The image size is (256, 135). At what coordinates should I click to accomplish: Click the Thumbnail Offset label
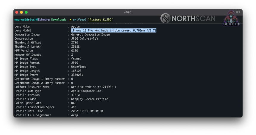(x=28, y=43)
